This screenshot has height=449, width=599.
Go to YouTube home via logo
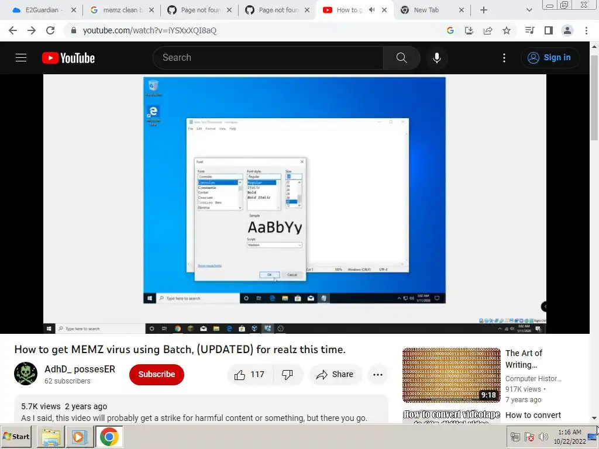pos(68,58)
